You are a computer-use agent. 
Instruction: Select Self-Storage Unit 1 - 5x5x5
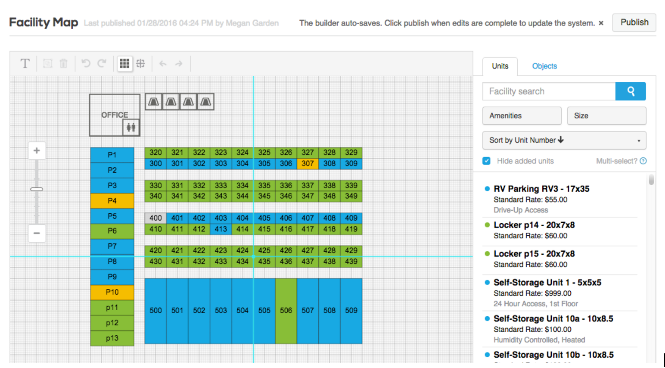(x=560, y=293)
